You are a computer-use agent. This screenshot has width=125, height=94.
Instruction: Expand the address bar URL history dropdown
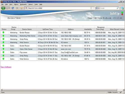point(94,8)
